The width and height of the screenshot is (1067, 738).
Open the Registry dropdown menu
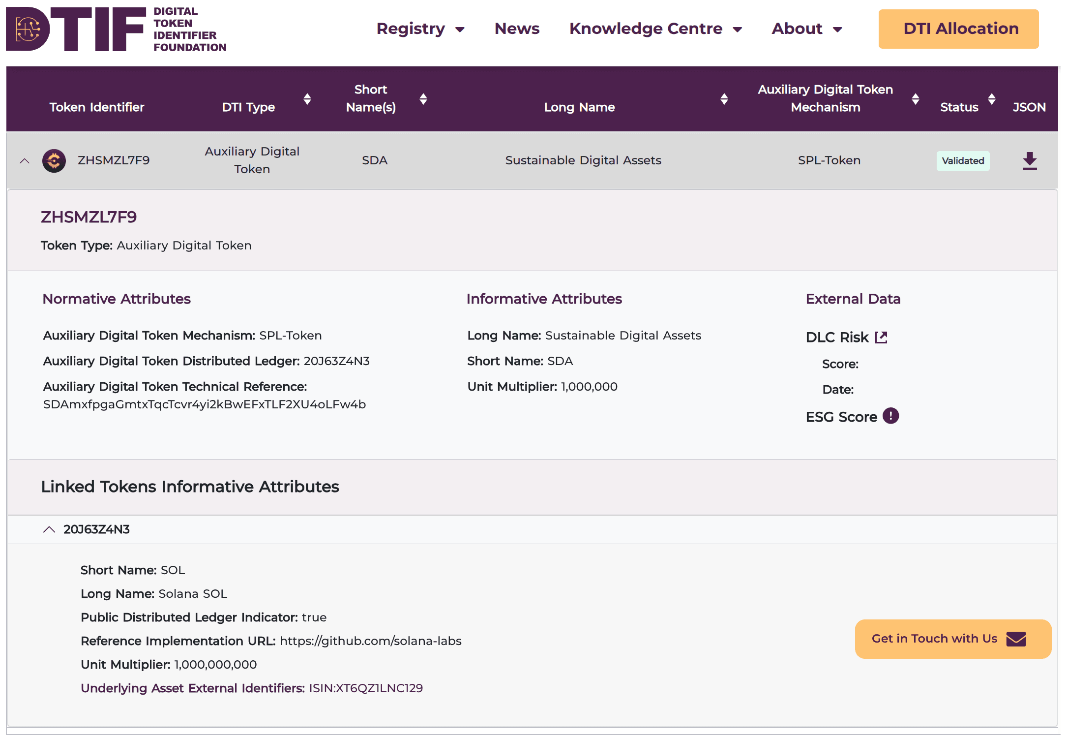pos(421,29)
